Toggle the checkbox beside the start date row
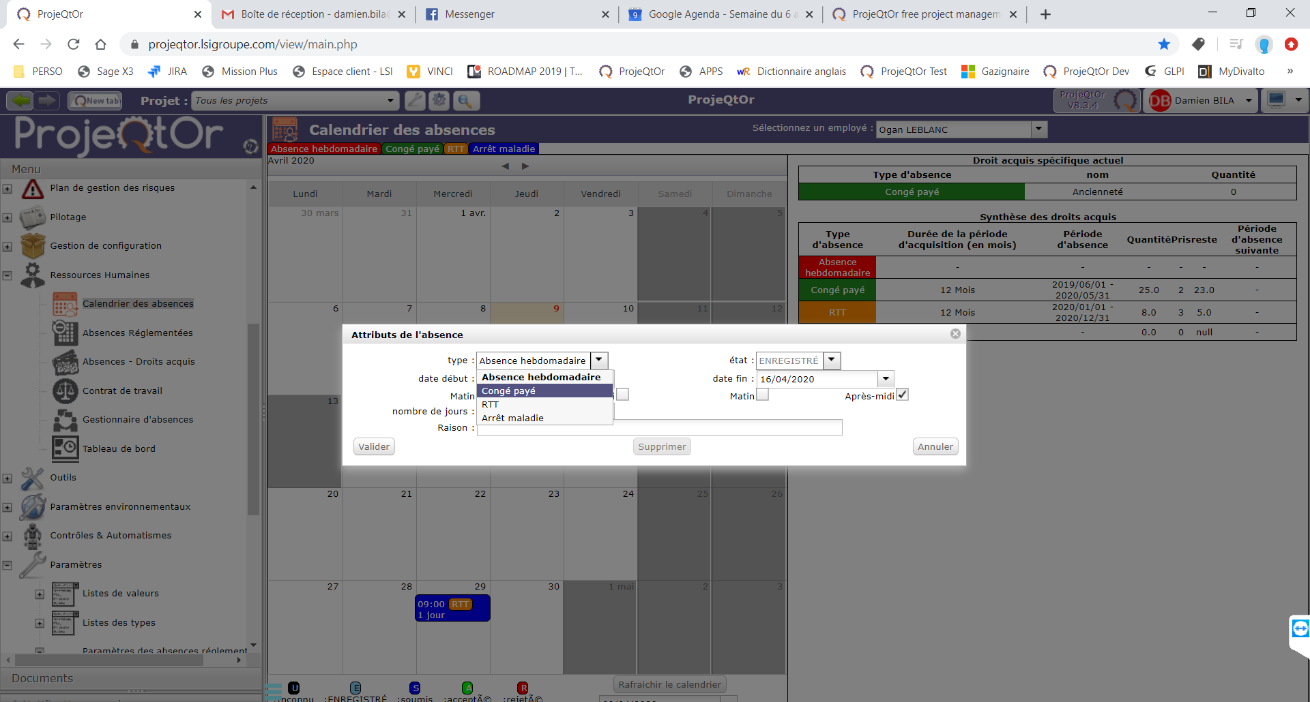 click(x=622, y=395)
